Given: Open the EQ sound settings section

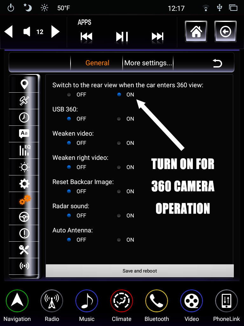Looking at the screenshot, I should coord(24,151).
